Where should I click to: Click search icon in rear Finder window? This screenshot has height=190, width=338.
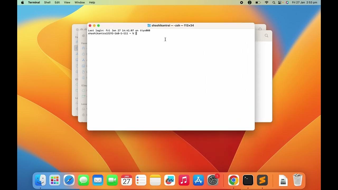[260, 29]
